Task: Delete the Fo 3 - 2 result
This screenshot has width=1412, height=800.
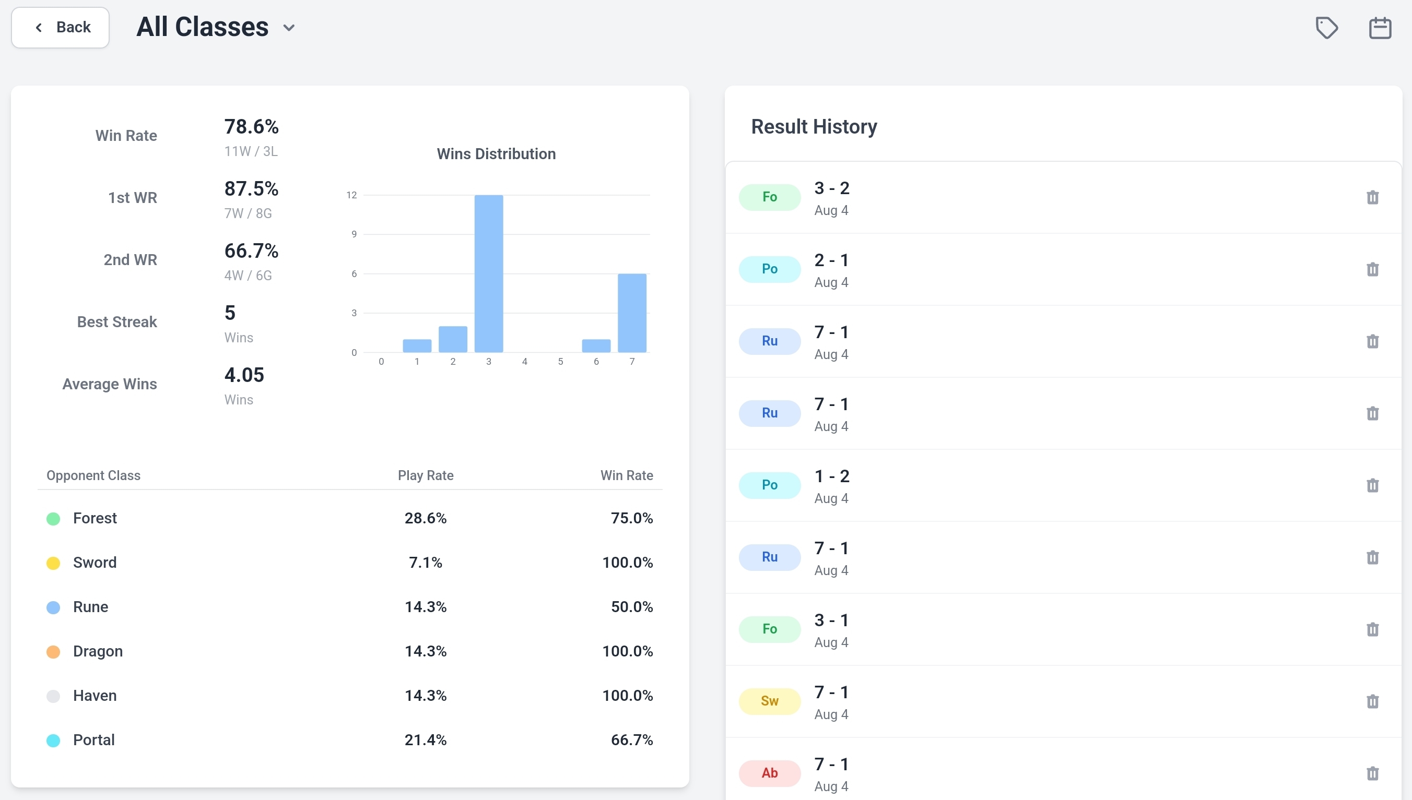Action: [x=1372, y=197]
